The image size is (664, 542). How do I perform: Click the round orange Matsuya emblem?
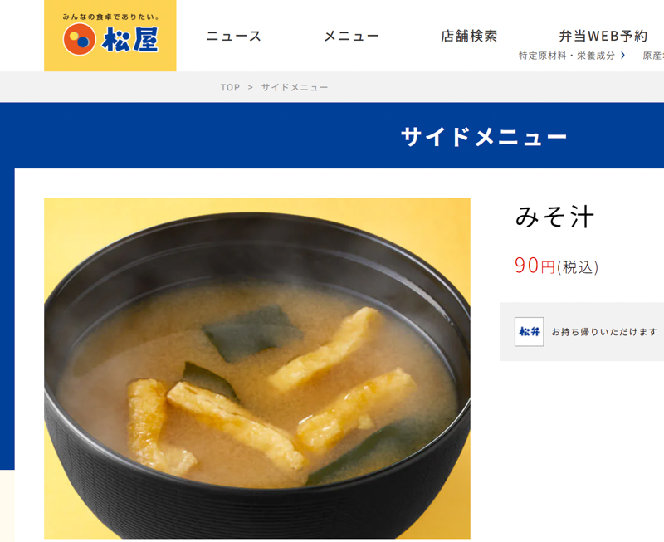79,39
